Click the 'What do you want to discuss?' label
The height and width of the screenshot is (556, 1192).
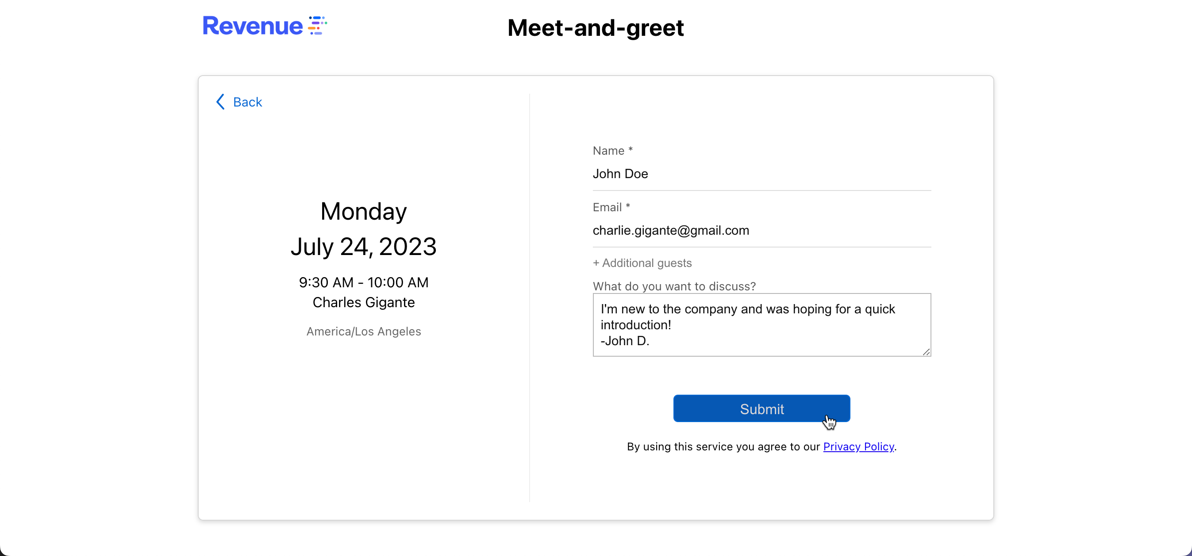pos(674,286)
